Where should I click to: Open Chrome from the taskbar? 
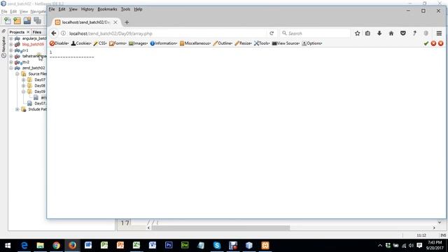point(56,246)
